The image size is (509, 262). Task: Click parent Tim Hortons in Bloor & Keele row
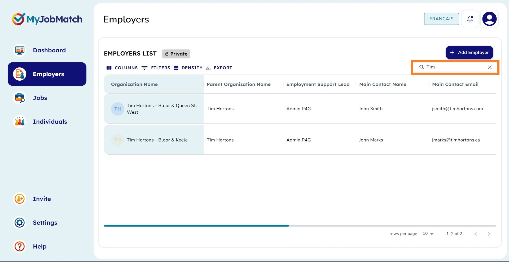tap(220, 140)
